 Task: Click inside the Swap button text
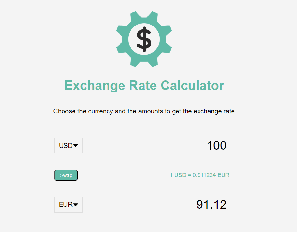66,175
